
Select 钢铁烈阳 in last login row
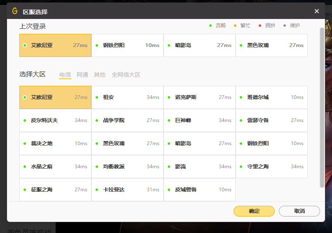point(127,45)
